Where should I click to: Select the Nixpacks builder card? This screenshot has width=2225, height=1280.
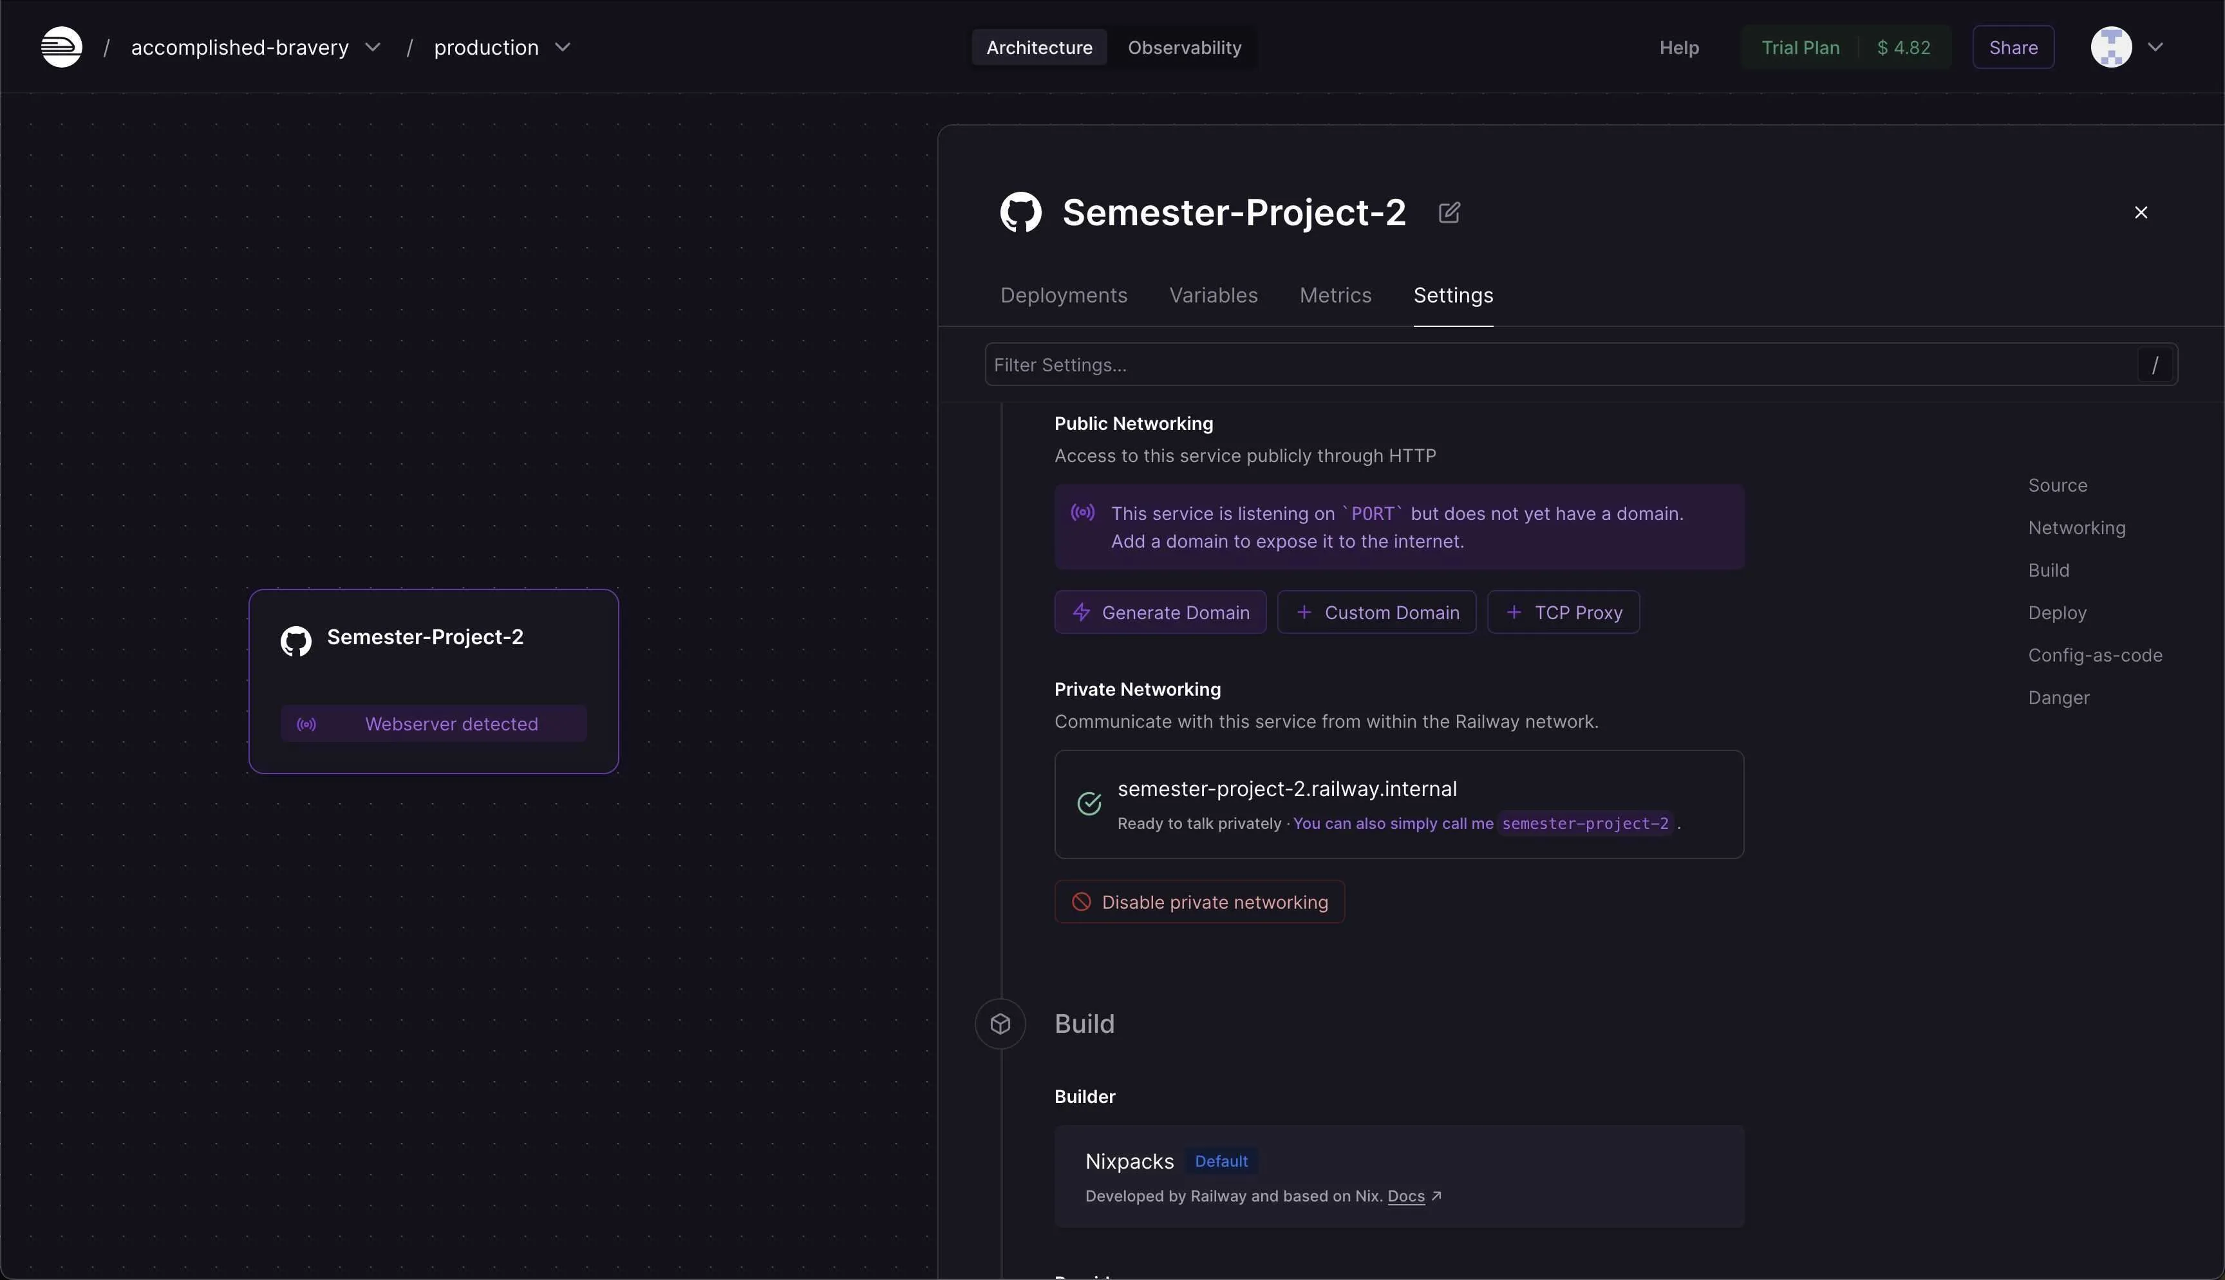(x=1398, y=1176)
